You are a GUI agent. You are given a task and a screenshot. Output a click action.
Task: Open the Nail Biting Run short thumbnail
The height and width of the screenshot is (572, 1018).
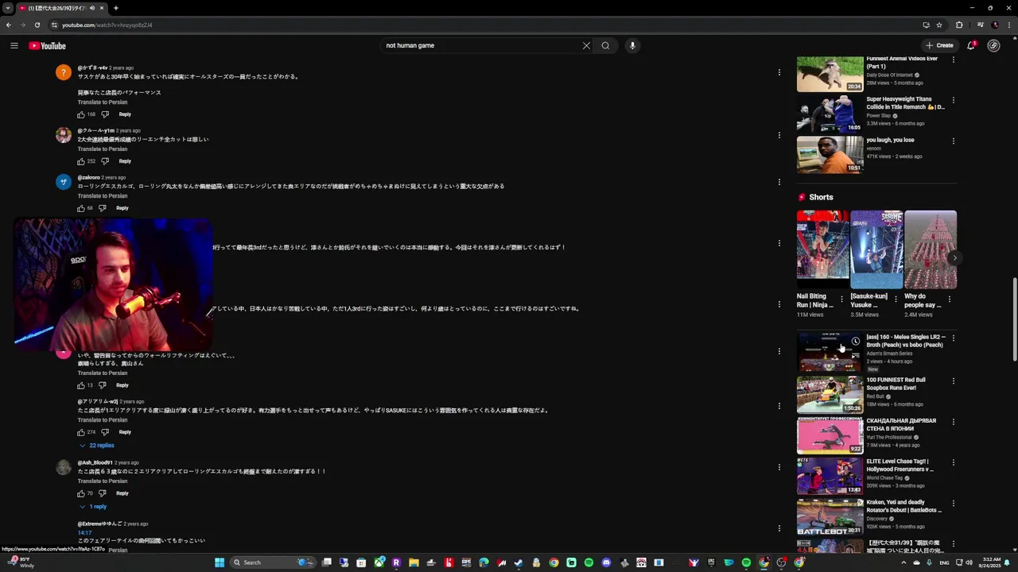pos(823,249)
